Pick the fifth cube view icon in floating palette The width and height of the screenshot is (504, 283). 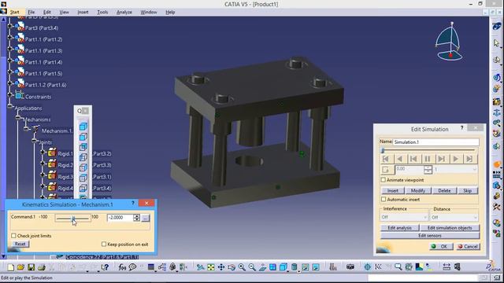(x=83, y=167)
